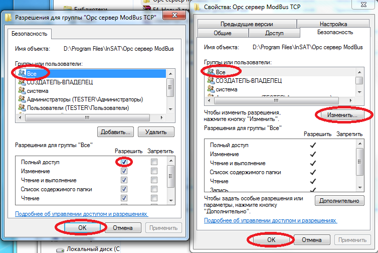This screenshot has width=378, height=253.
Task: Switch to Общие tab
Action: pyautogui.click(x=223, y=33)
